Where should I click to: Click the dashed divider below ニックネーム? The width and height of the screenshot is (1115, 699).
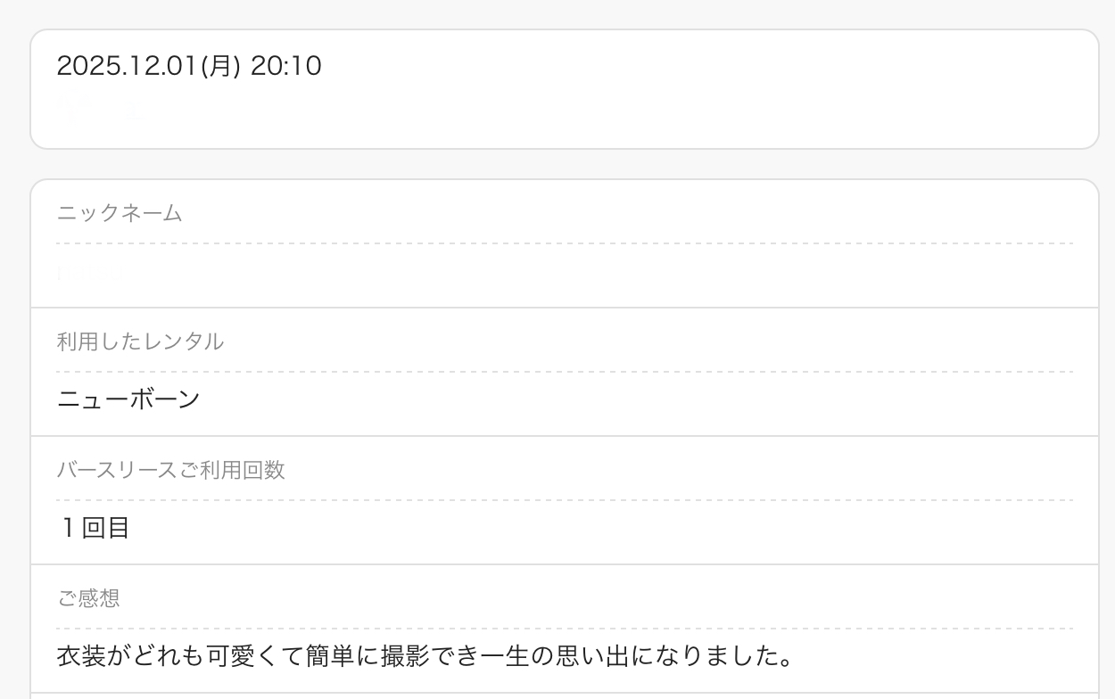coord(564,243)
